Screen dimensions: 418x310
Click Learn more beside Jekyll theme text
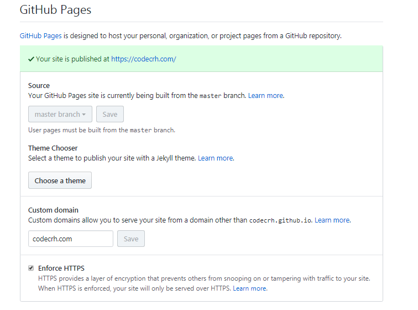[x=215, y=158]
